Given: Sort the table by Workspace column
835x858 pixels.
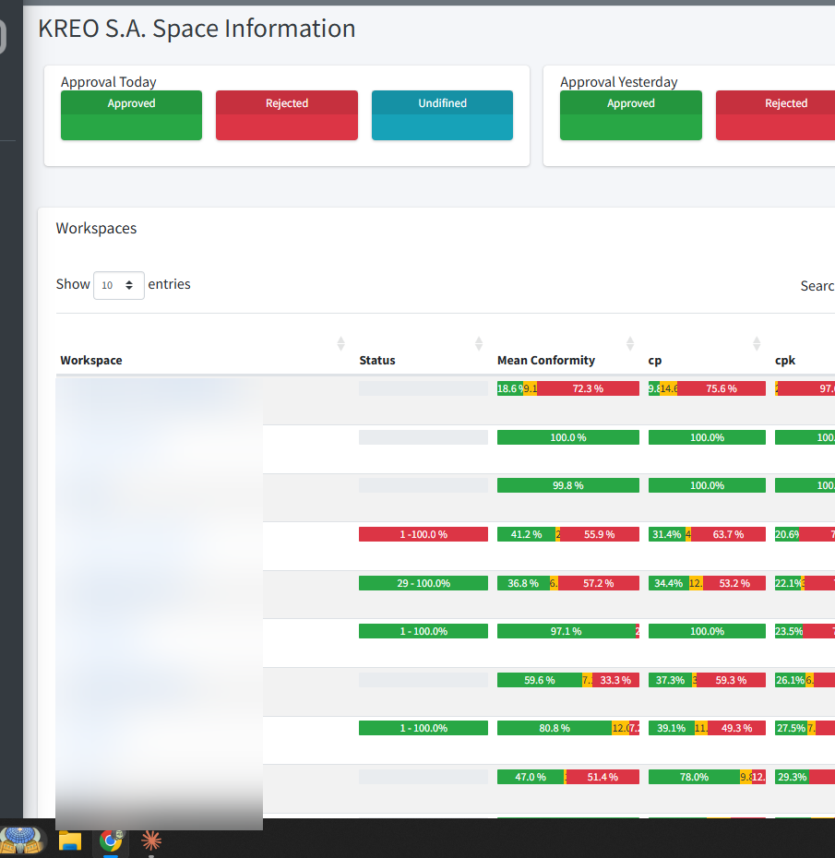Looking at the screenshot, I should pyautogui.click(x=340, y=343).
